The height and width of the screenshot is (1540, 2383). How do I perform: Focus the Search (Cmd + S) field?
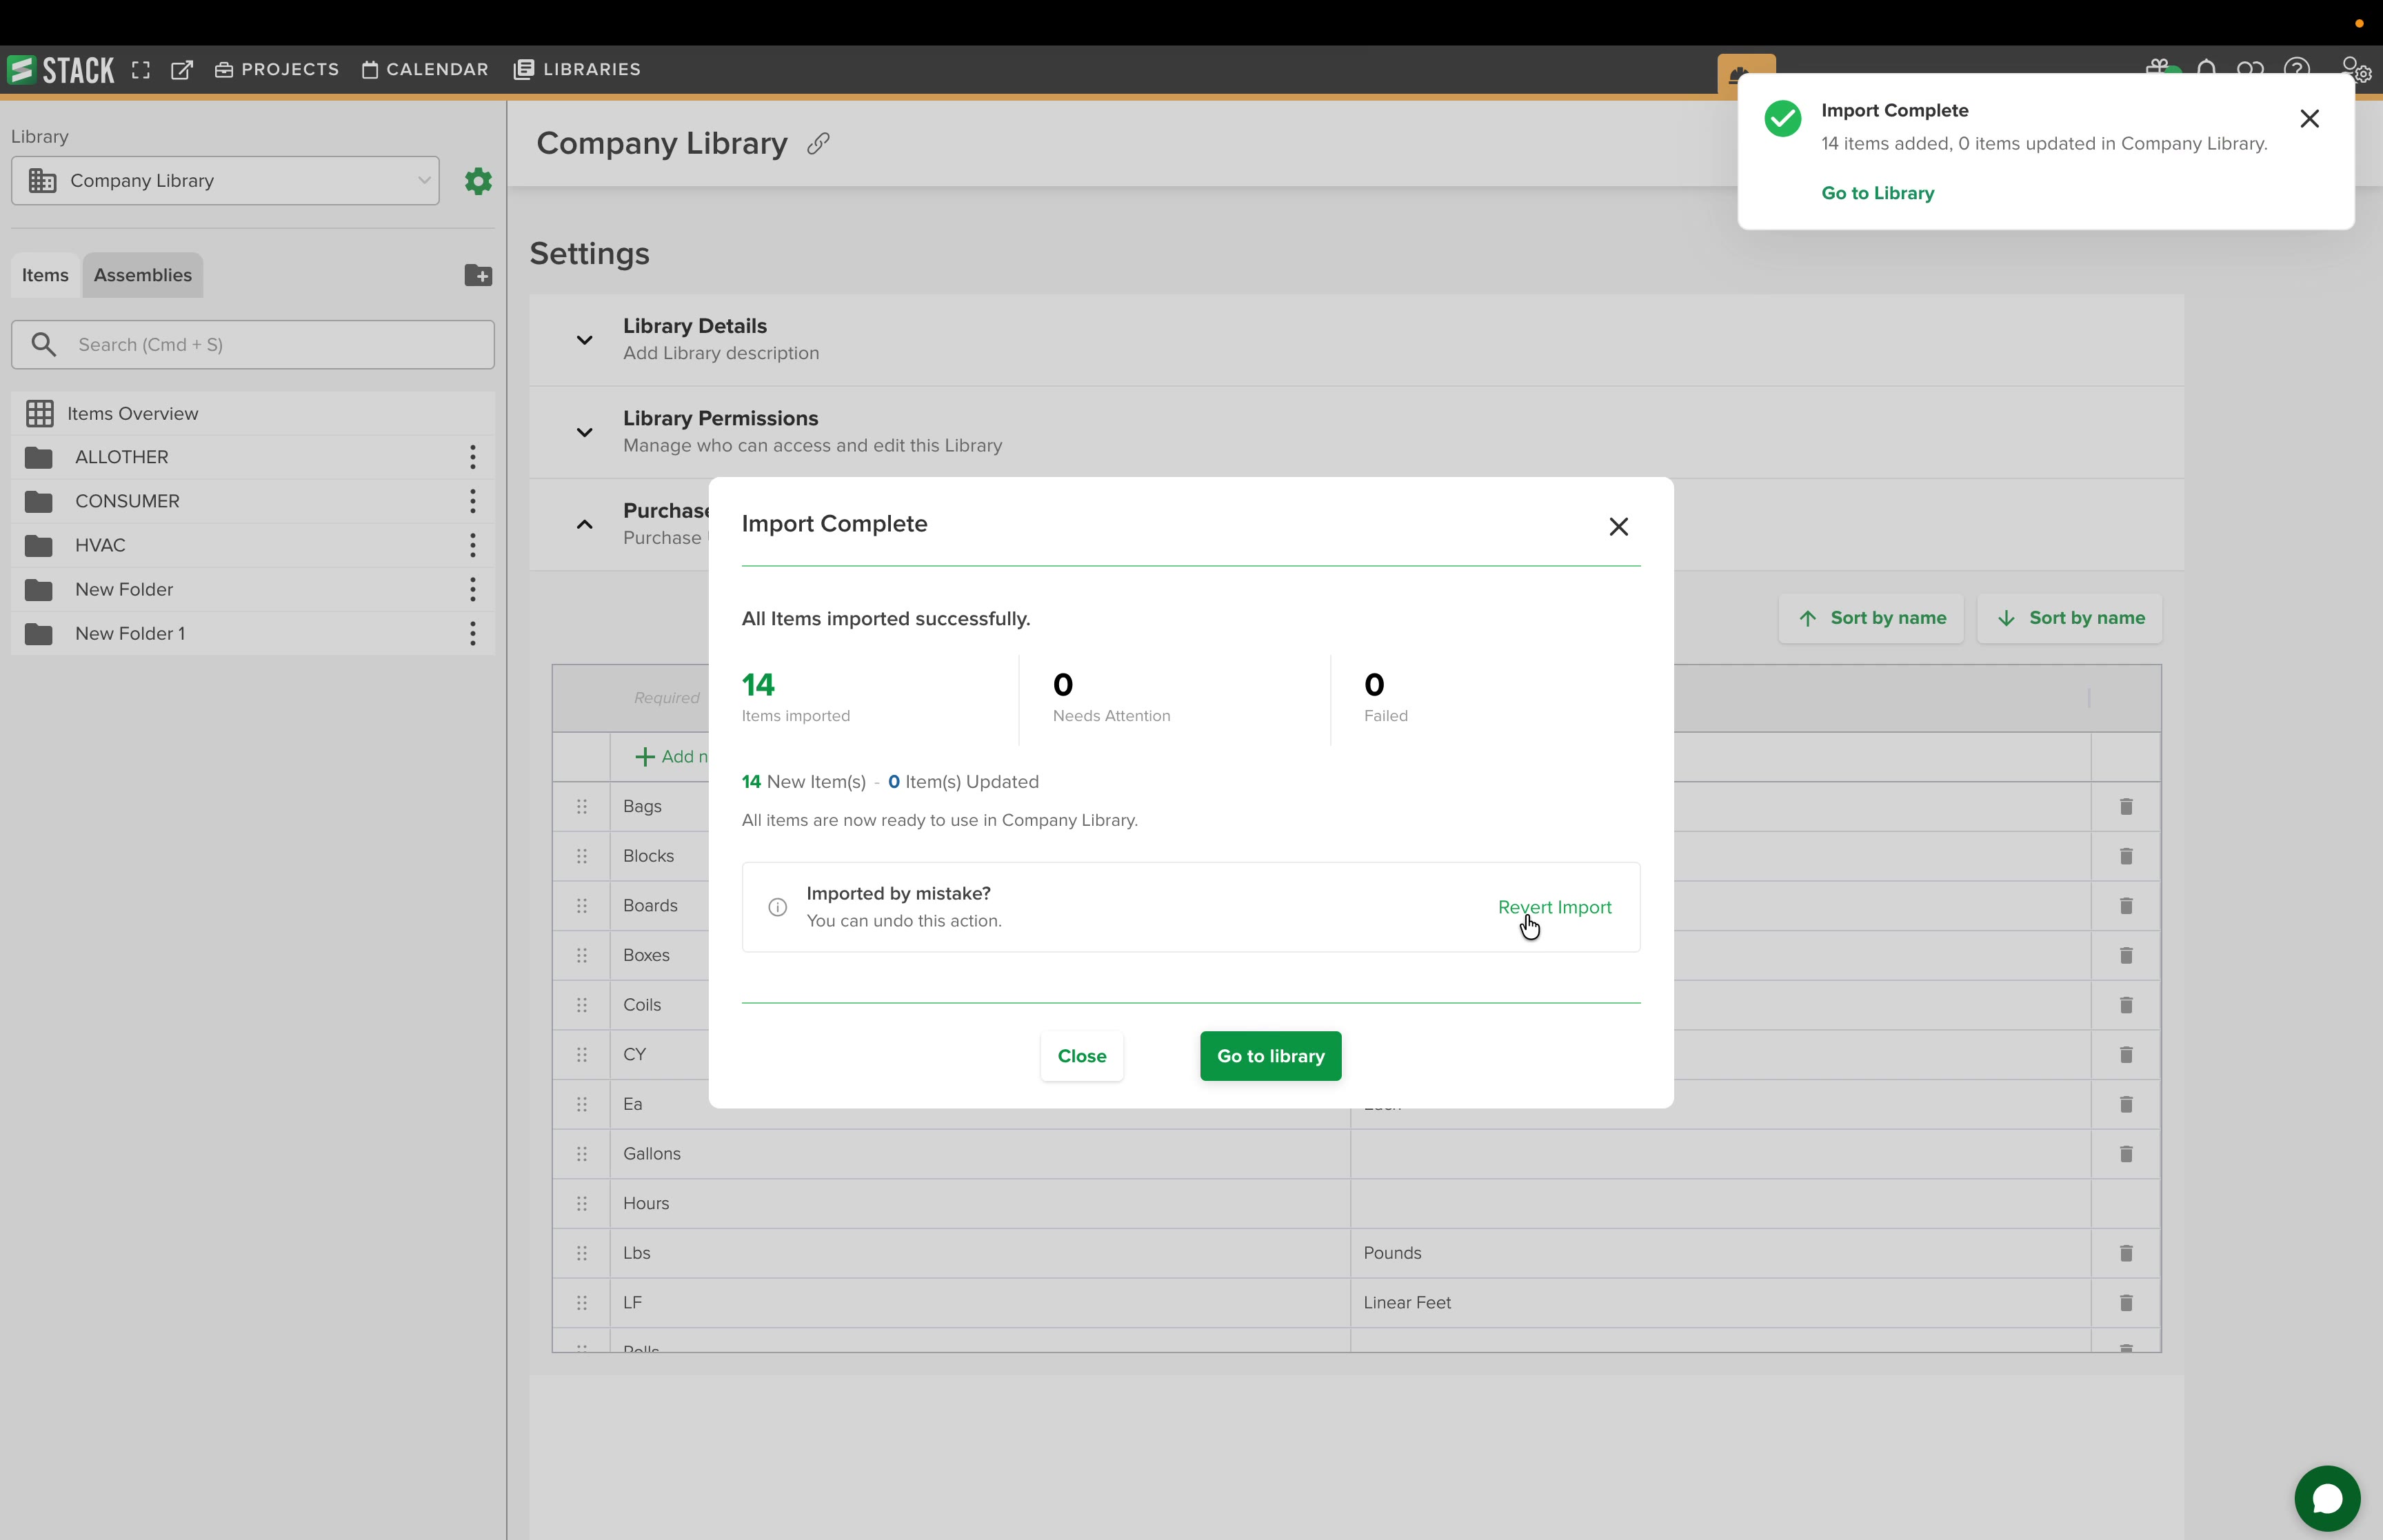[253, 345]
